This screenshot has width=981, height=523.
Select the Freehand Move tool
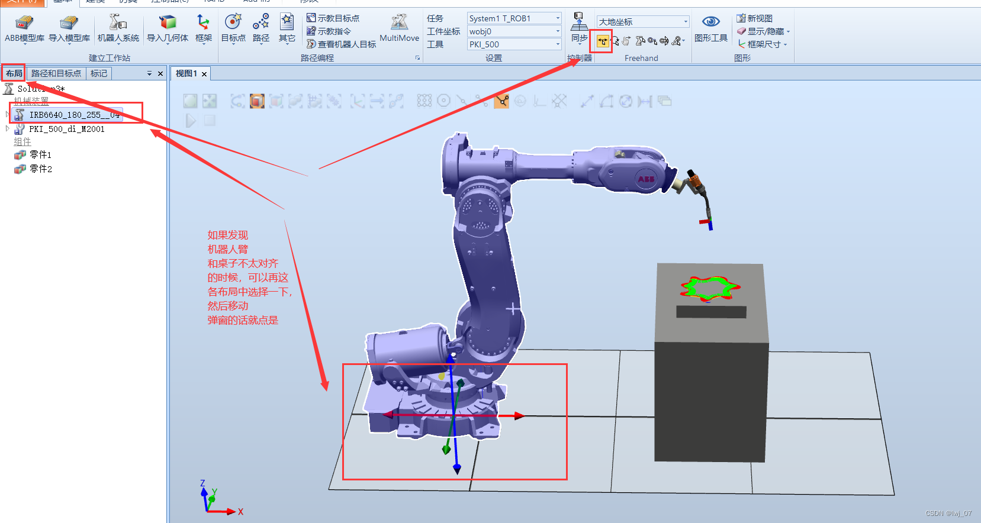coord(603,41)
